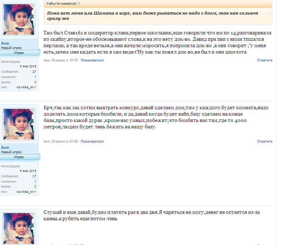Click Ответить on the 19:59 post
Viewport: 282px width, 245px height.
click(x=265, y=60)
